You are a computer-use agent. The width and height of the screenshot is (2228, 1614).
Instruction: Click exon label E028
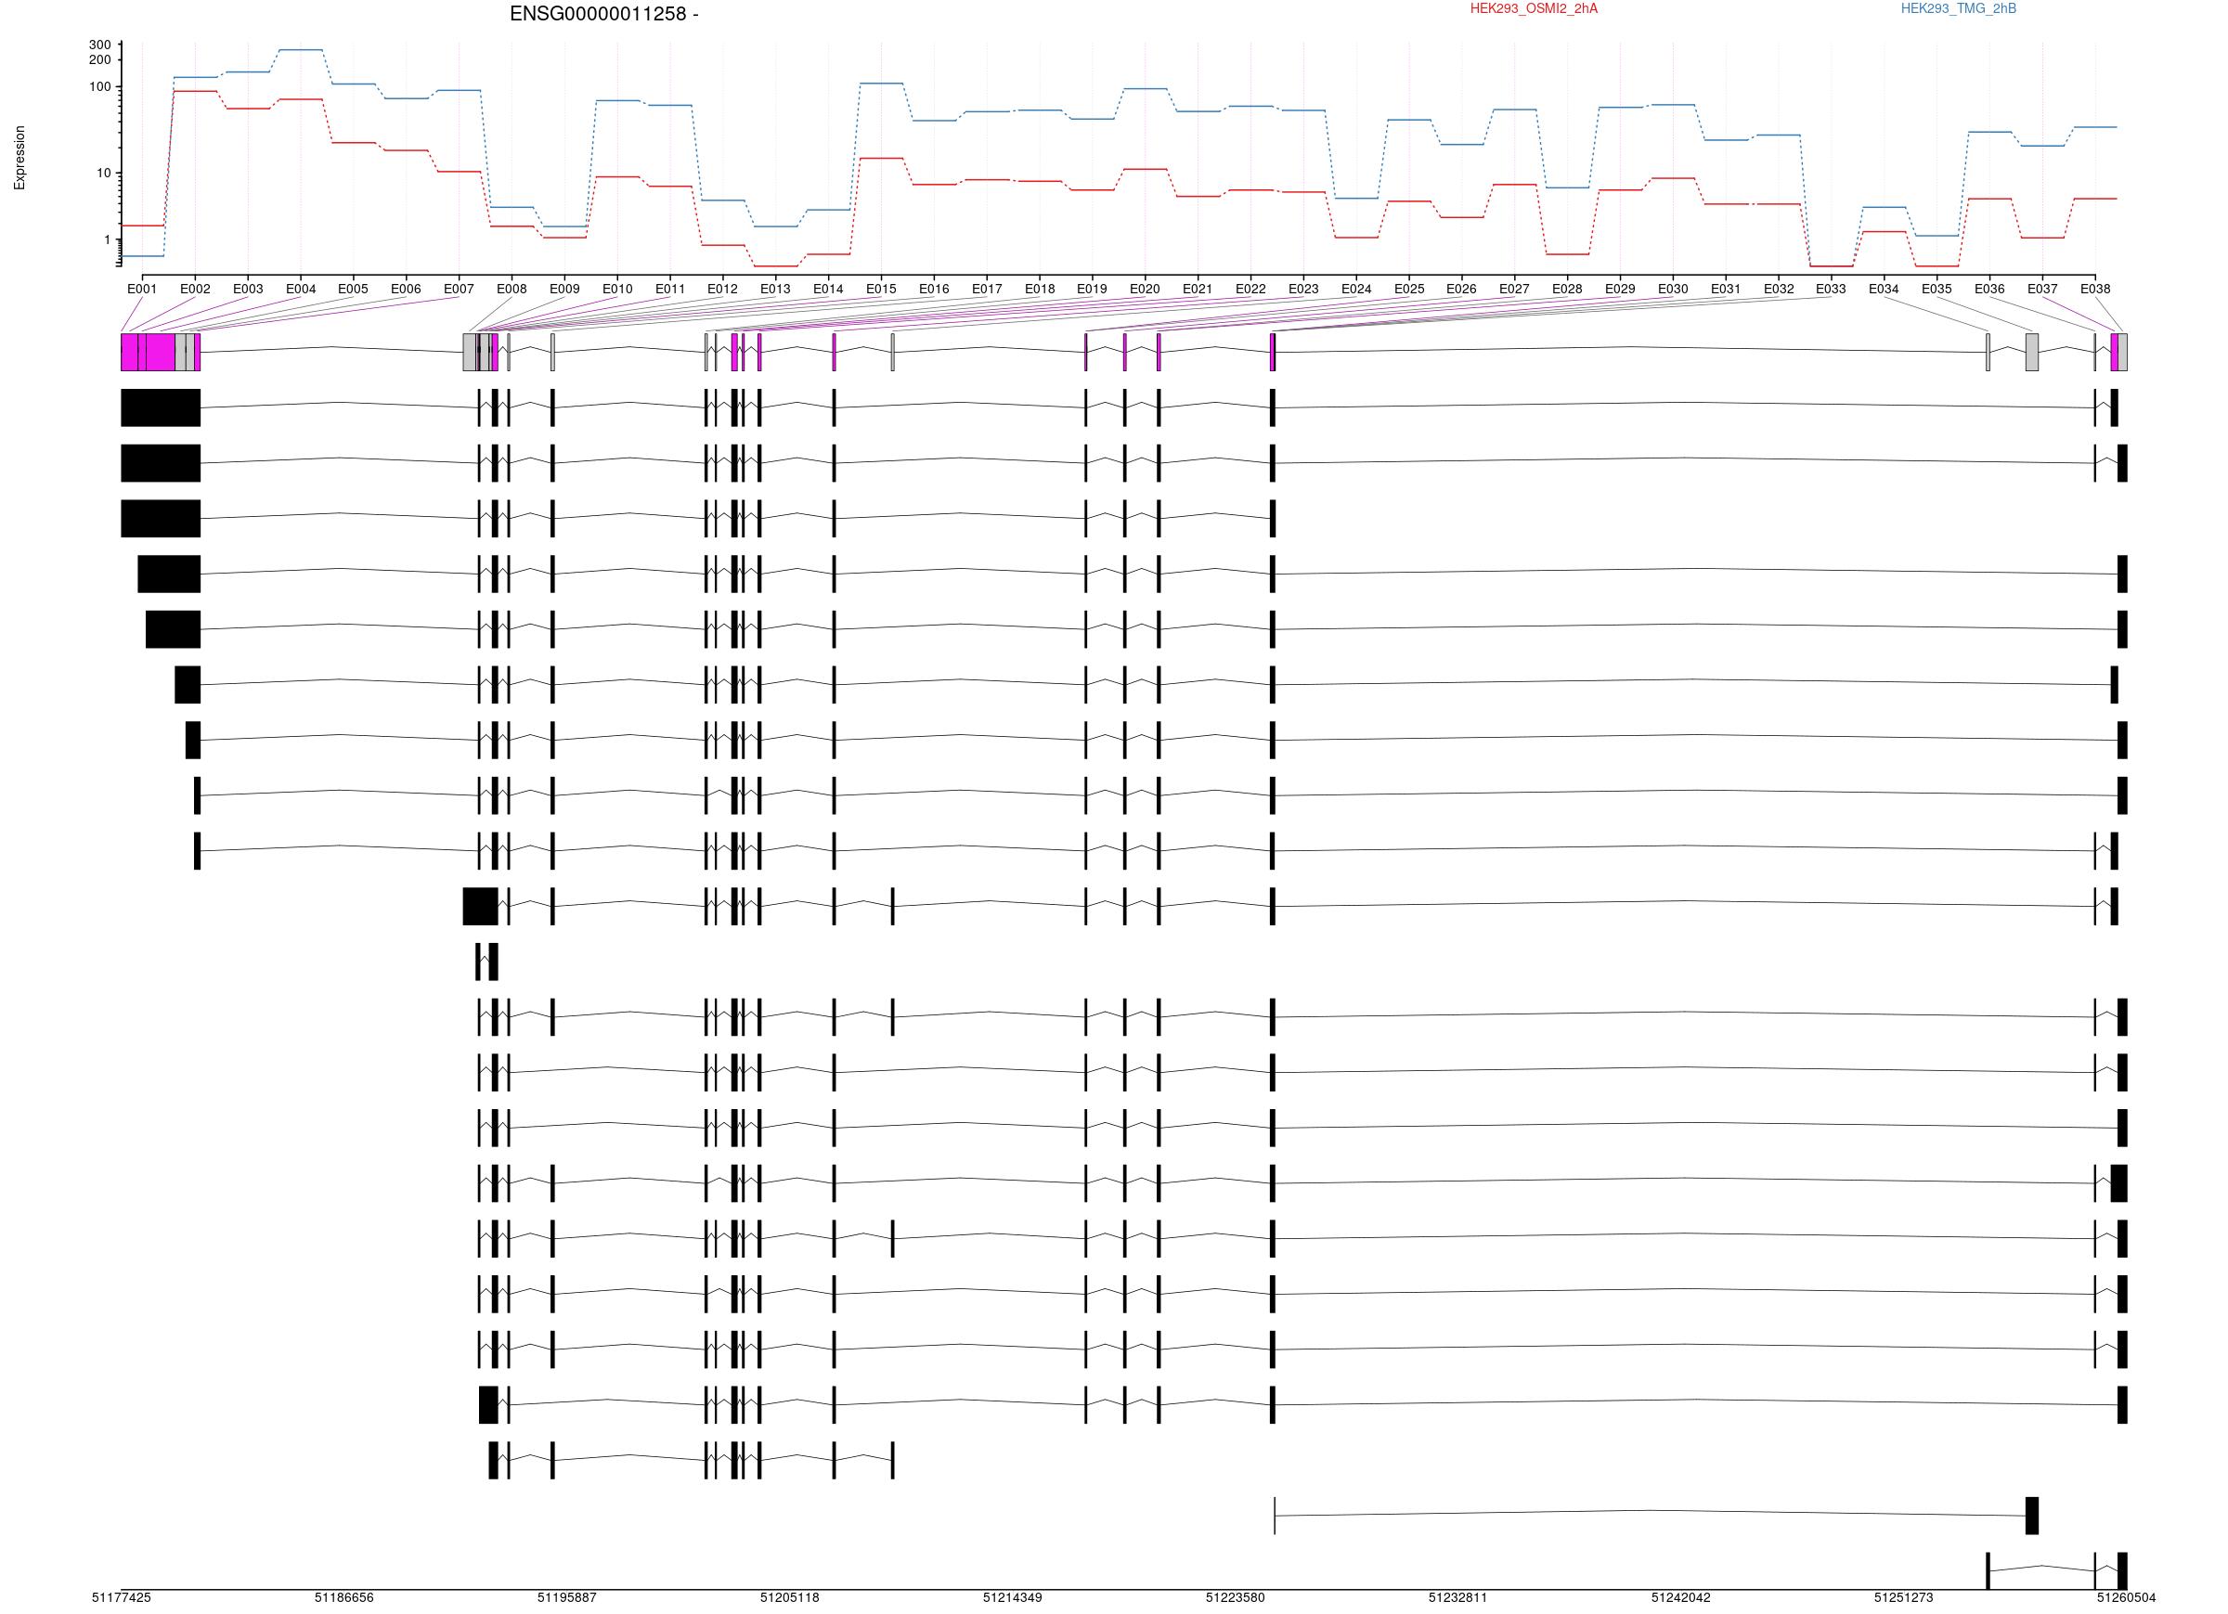1567,289
